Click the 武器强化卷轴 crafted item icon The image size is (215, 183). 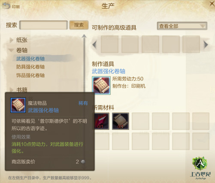[x=101, y=86]
